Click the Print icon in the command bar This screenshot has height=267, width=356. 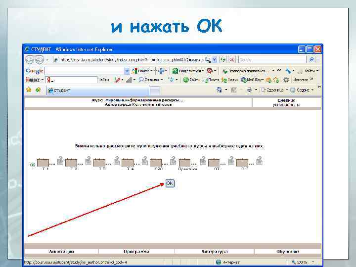249,90
